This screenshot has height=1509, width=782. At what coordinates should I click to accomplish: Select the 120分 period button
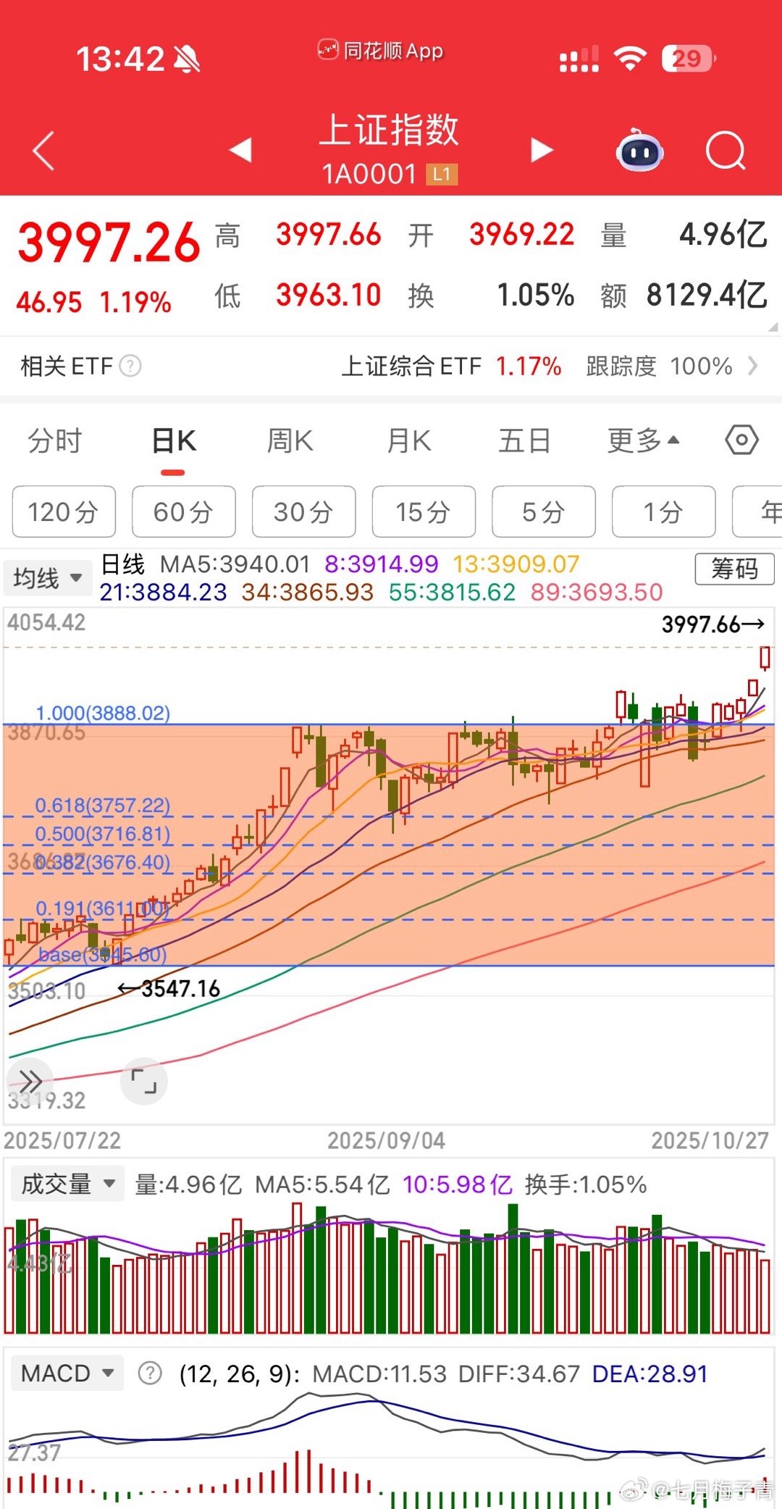[64, 511]
